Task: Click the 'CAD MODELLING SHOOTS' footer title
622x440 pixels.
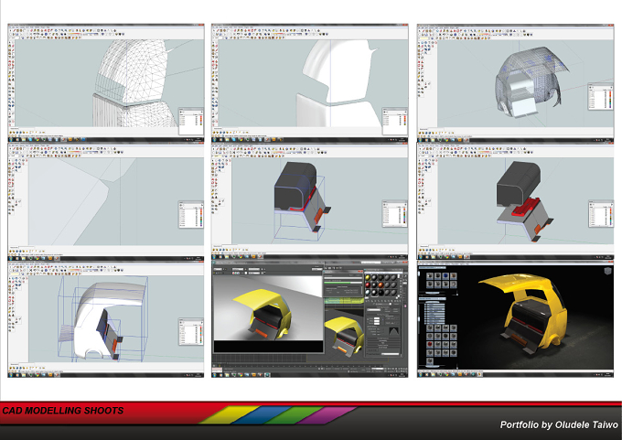Action: coord(63,411)
